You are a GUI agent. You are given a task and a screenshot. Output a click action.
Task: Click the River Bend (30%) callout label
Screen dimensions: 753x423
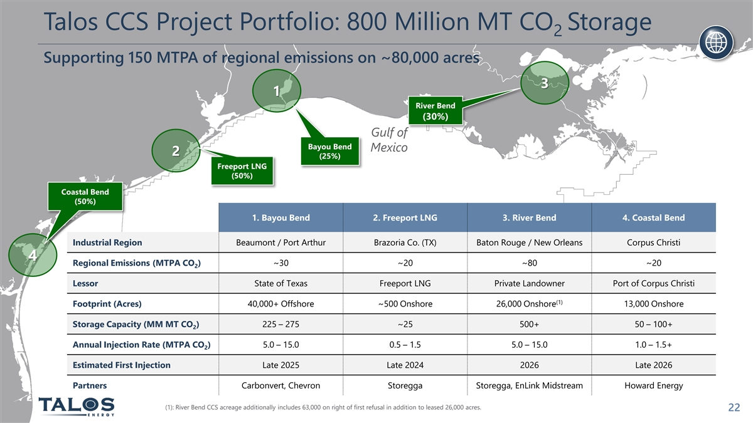435,111
